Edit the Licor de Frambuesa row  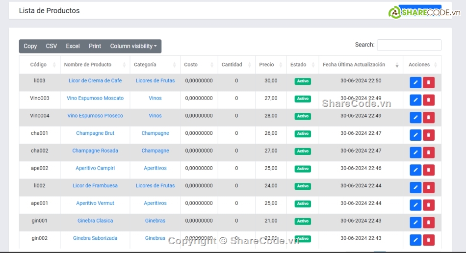(x=415, y=187)
